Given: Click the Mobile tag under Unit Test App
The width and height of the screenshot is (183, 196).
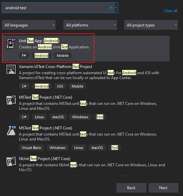Looking at the screenshot, I should 63,56.
